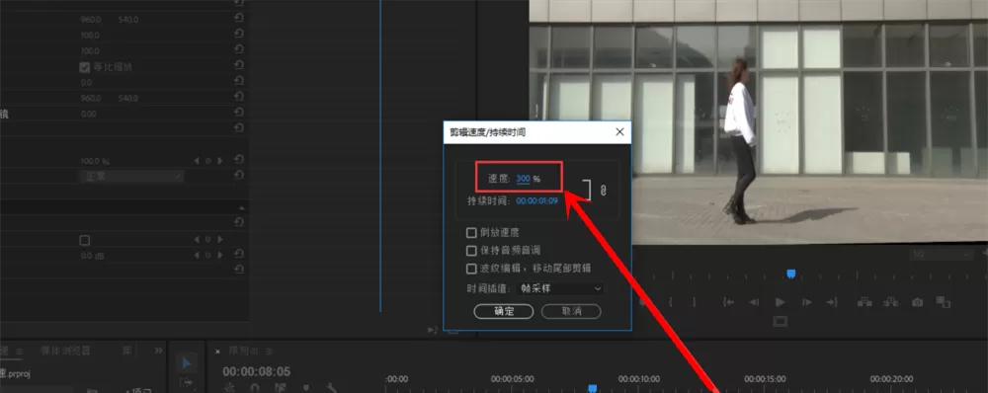Switch to the 库 tab
The height and width of the screenshot is (393, 988).
126,351
